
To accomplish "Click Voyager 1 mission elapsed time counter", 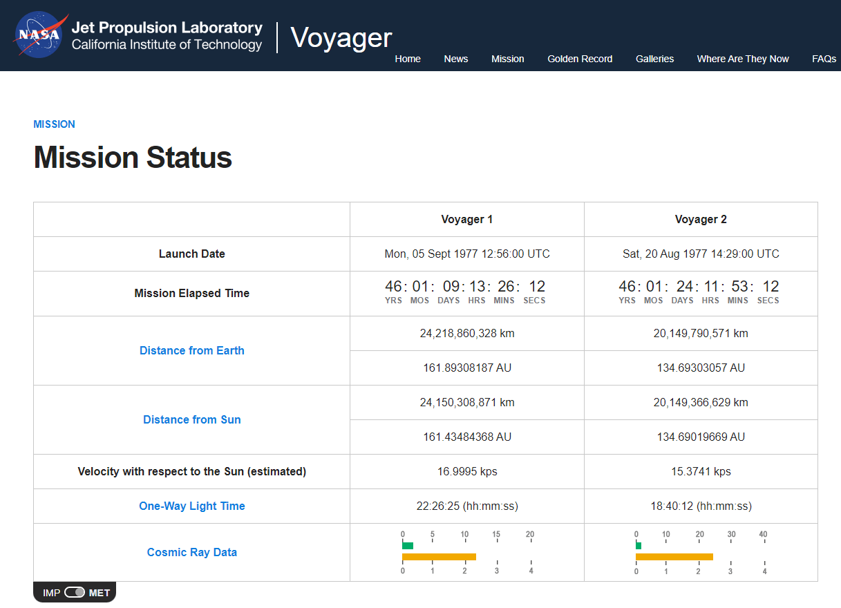I will coord(466,292).
